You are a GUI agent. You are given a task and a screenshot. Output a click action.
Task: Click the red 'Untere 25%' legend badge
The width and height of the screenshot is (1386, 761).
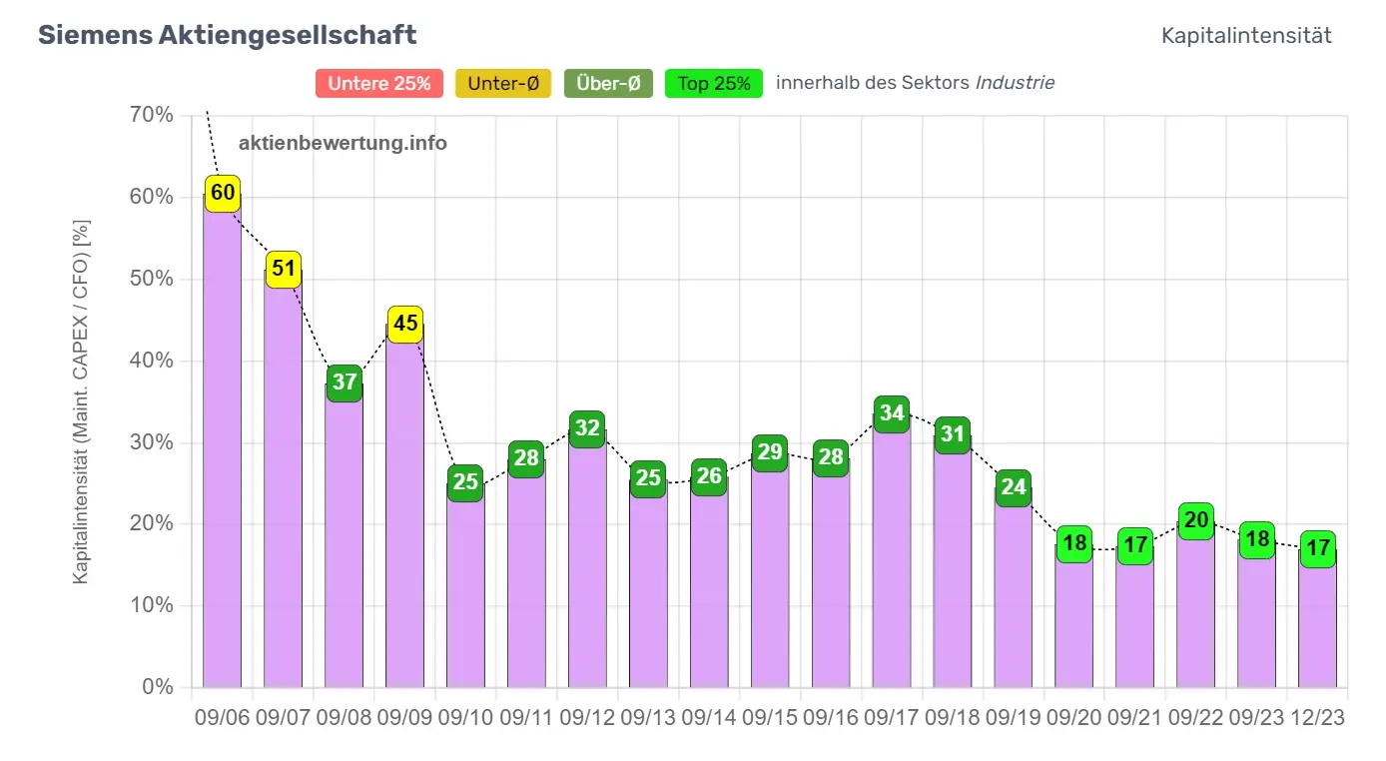[379, 84]
